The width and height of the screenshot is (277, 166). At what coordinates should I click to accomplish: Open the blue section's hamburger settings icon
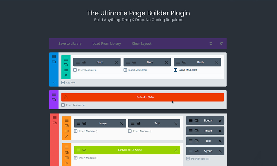(x=54, y=56)
